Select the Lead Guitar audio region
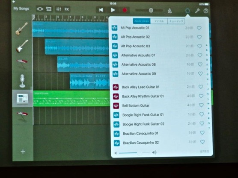This screenshot has height=178, width=238. pyautogui.click(x=82, y=81)
